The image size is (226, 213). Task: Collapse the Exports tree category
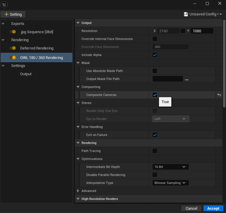click(3, 24)
